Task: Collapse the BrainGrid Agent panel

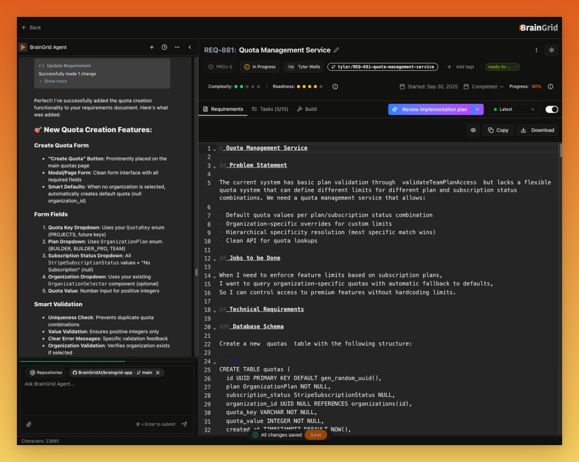Action: [x=190, y=47]
